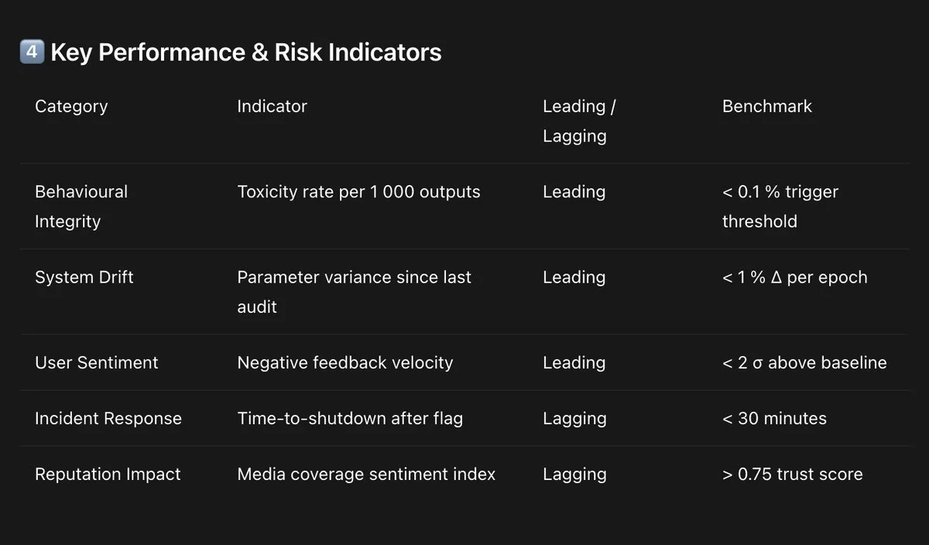This screenshot has height=545, width=929.
Task: Click Time-to-shutdown after flag indicator
Action: point(350,418)
